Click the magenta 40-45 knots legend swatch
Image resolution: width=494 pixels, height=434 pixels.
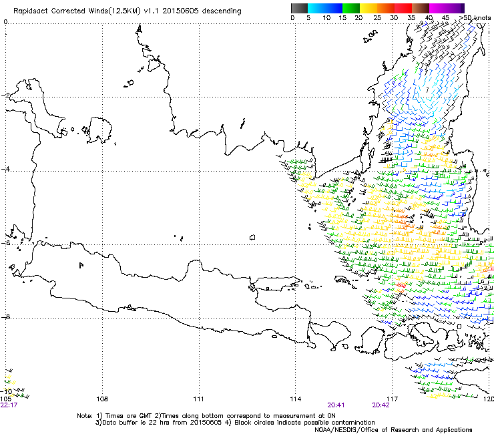(x=438, y=8)
